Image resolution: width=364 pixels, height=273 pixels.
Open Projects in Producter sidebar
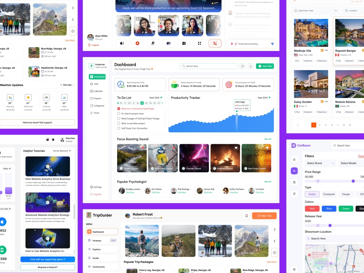click(96, 98)
